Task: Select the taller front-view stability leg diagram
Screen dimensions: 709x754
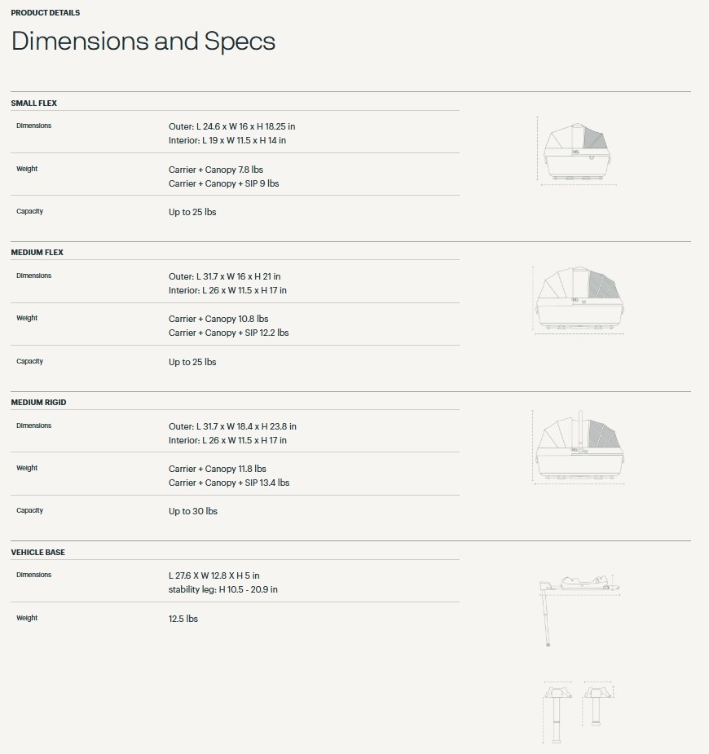Action: tap(557, 711)
